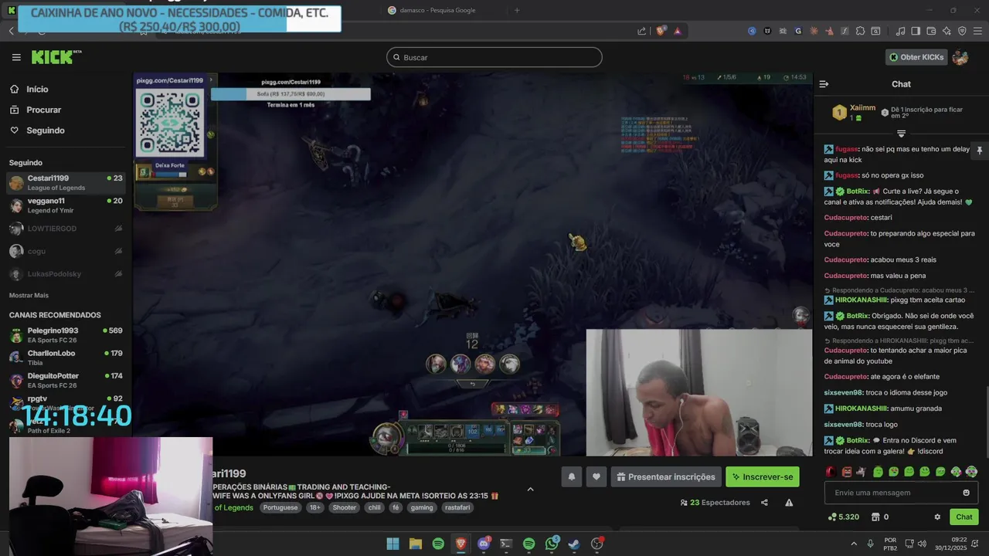Open the offline LOWTIERGOD channel
Screen dimensions: 989x556
(66, 229)
